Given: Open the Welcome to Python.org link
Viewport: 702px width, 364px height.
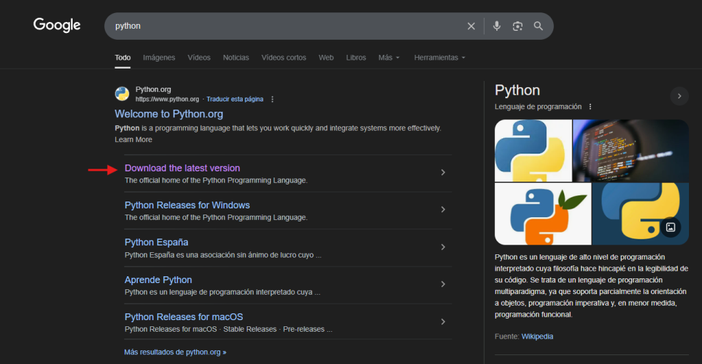Looking at the screenshot, I should (x=169, y=114).
